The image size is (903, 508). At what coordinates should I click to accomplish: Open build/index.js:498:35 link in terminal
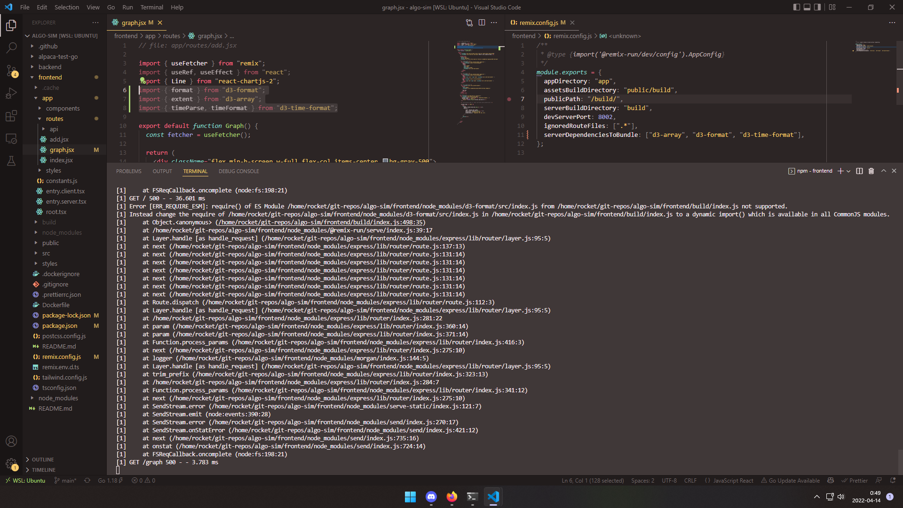click(x=320, y=222)
